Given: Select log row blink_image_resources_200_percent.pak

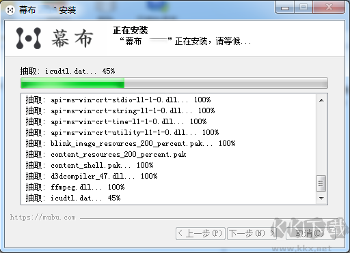Looking at the screenshot, I should point(131,143).
